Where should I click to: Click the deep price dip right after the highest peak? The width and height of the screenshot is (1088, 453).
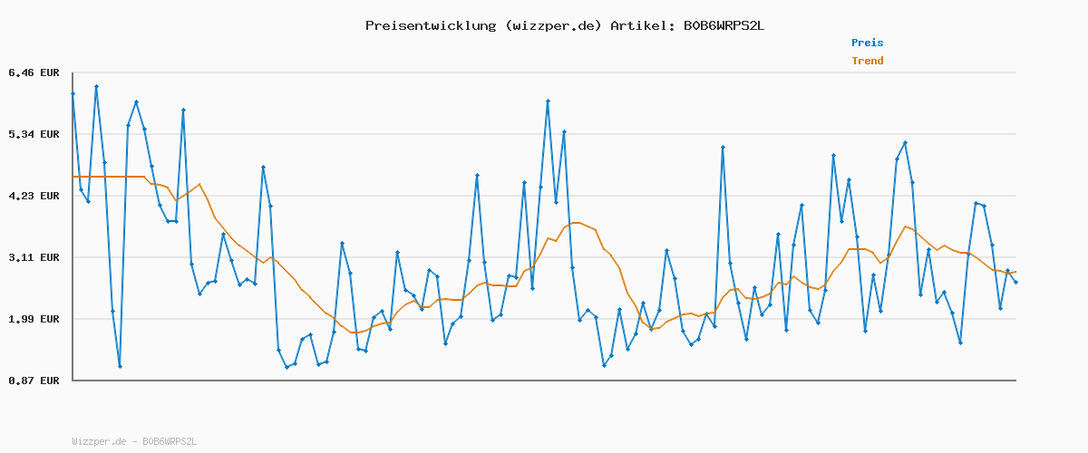click(x=120, y=366)
